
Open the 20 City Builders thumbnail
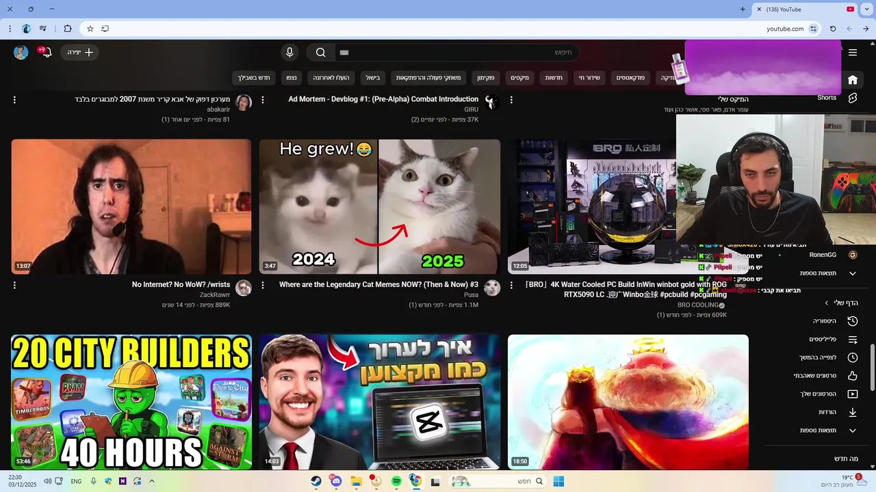(x=131, y=402)
